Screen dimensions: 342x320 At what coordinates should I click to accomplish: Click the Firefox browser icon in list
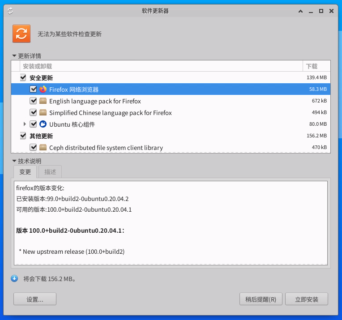43,89
